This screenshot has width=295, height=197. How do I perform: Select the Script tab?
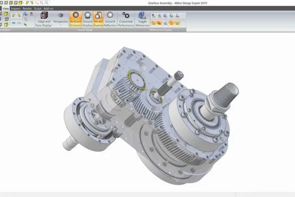tap(38, 8)
